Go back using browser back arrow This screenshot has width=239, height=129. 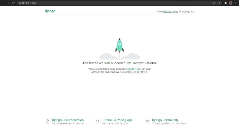pos(3,3)
